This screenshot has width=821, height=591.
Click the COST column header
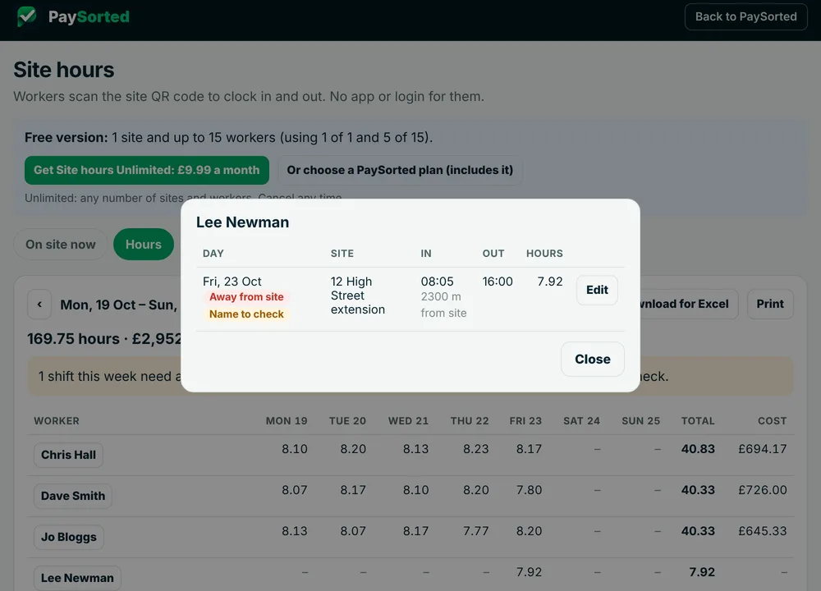[x=773, y=421]
